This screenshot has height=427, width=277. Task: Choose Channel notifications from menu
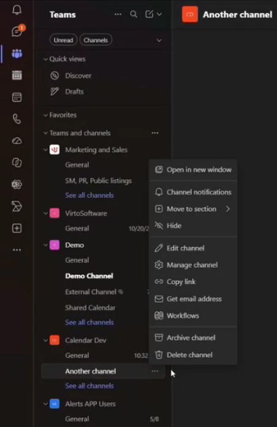point(193,192)
